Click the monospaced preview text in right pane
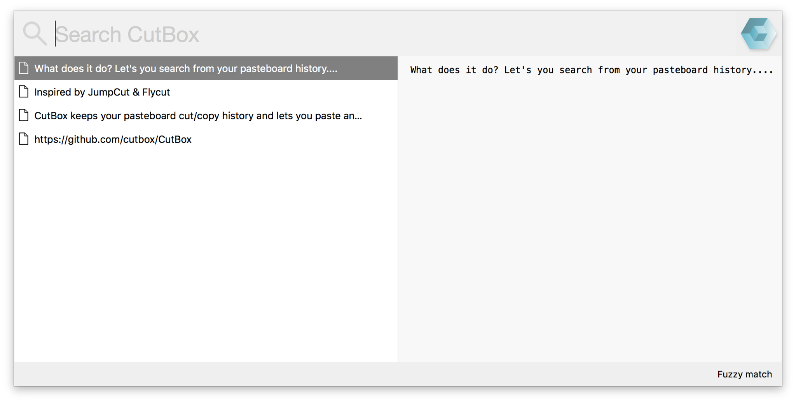 (591, 70)
